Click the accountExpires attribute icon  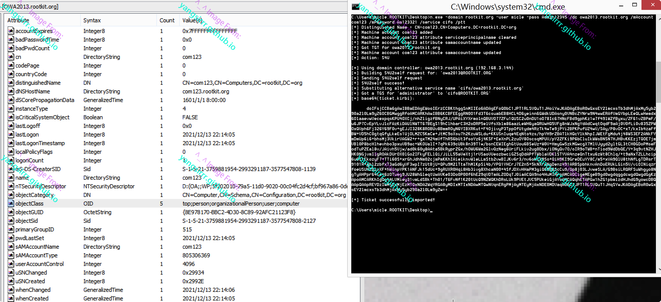(11, 31)
